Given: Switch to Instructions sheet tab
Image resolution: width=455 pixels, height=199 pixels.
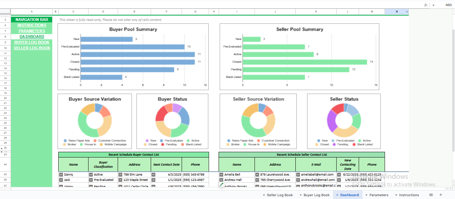Looking at the screenshot, I should coord(409,195).
